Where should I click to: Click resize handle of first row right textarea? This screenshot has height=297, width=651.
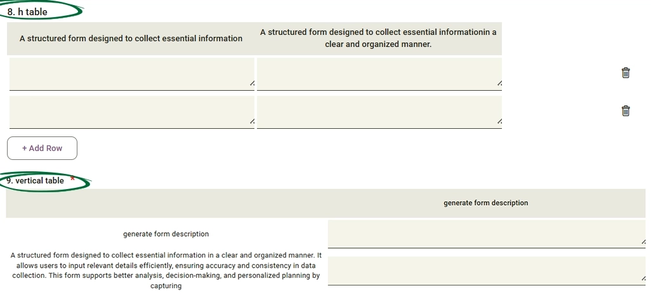click(x=499, y=84)
